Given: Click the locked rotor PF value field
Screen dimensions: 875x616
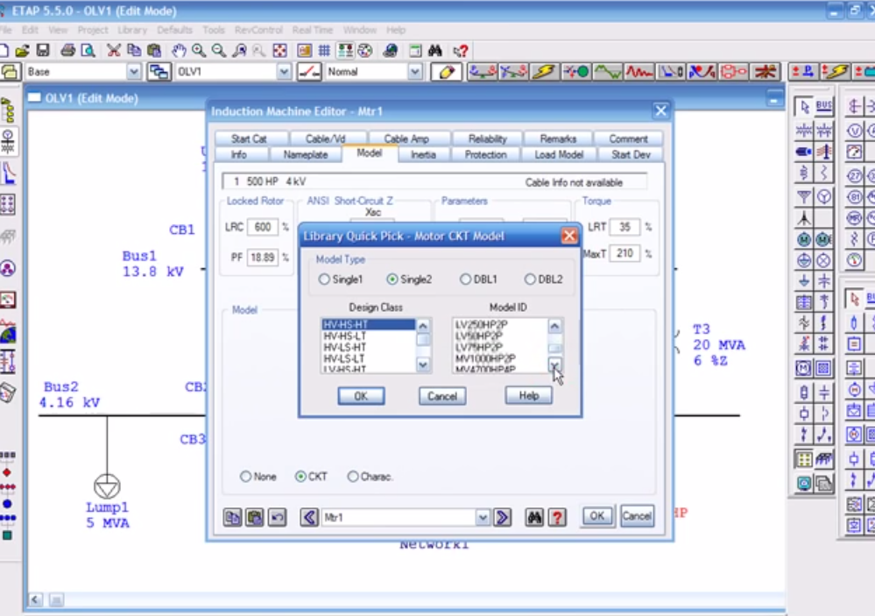Looking at the screenshot, I should pyautogui.click(x=263, y=258).
